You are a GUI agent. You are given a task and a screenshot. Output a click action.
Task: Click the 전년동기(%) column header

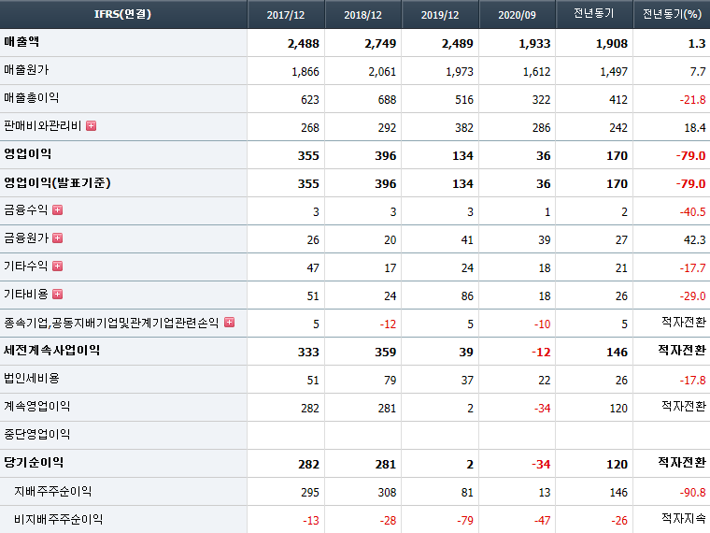pos(672,14)
